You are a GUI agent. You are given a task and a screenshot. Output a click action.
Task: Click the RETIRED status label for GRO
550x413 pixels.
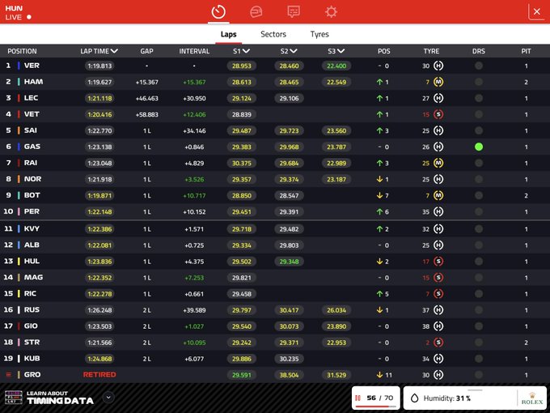[x=99, y=375]
